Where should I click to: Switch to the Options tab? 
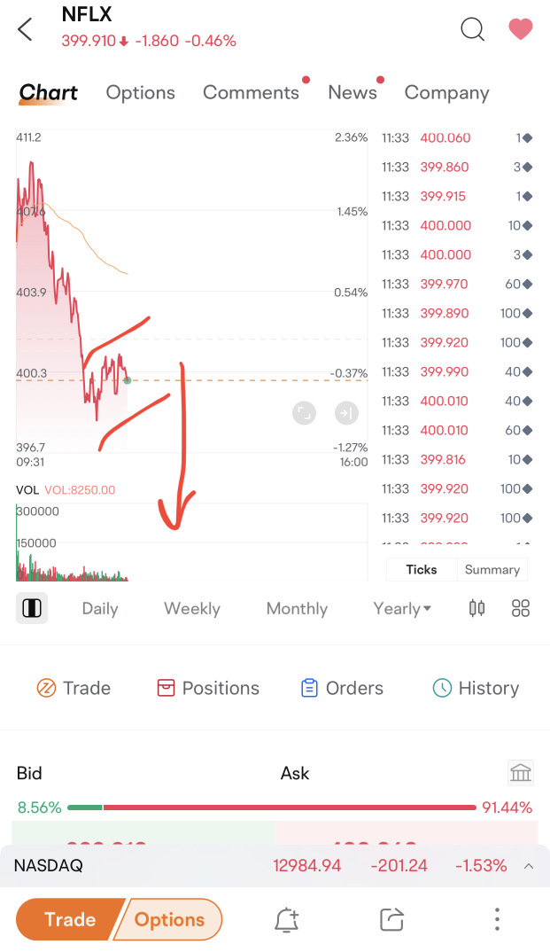(141, 92)
